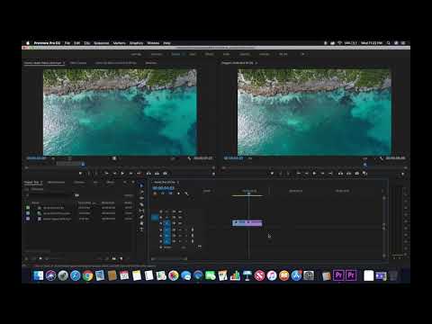The height and width of the screenshot is (324, 432).
Task: Toggle Linked Selection in the timeline
Action: [x=170, y=193]
